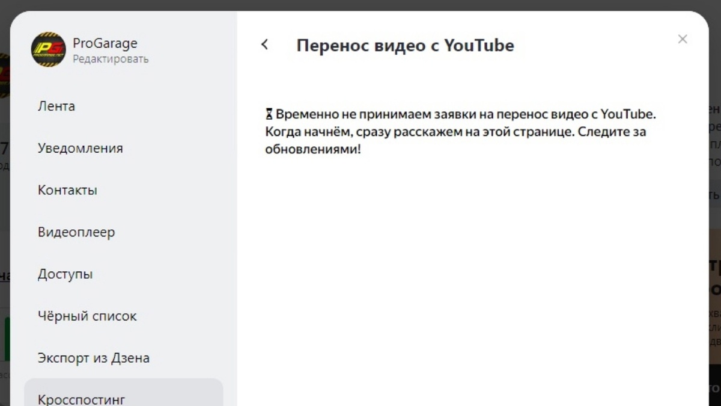
Task: Close the settings dialog with the X
Action: pyautogui.click(x=682, y=39)
